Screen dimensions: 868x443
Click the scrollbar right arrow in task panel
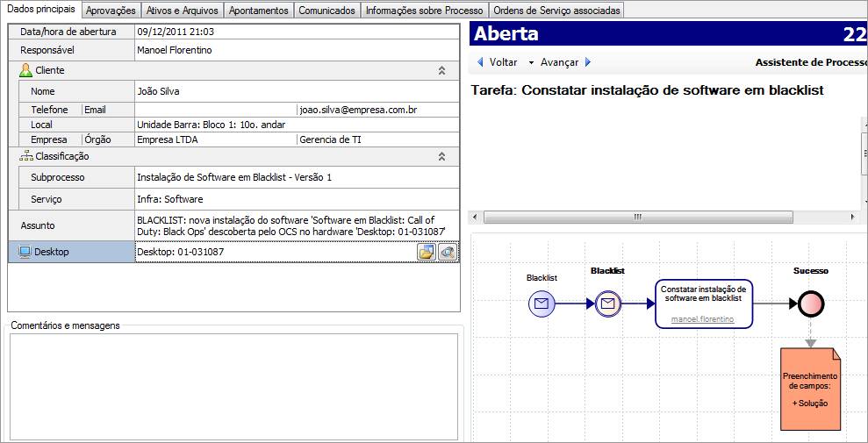click(852, 218)
